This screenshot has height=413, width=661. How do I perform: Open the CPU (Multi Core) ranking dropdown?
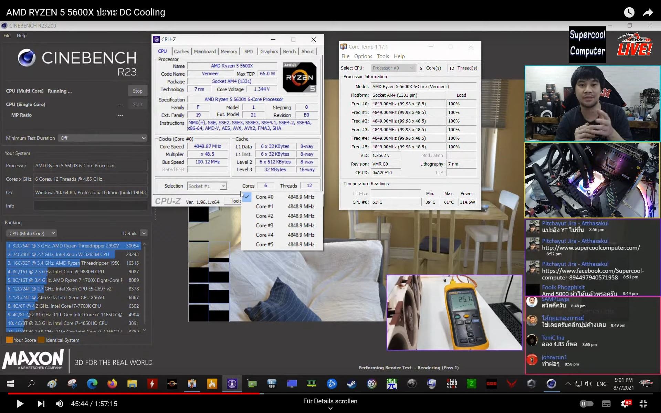32,233
